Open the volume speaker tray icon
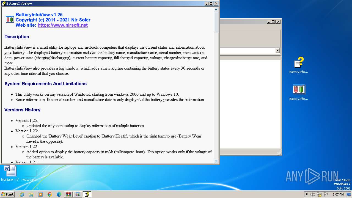This screenshot has width=352, height=198. point(313,194)
